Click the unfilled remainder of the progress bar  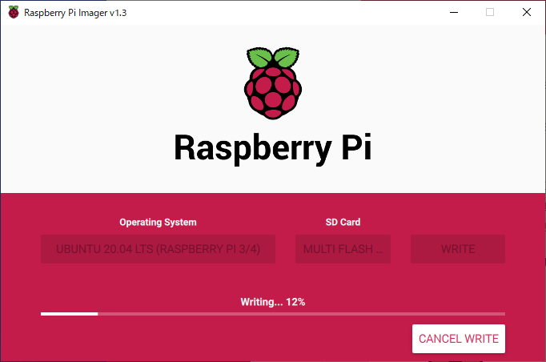(300, 314)
